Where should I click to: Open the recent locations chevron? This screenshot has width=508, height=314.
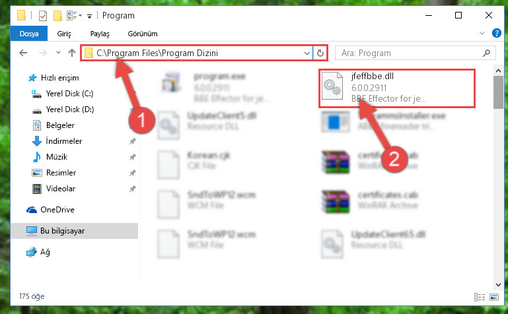coord(58,52)
